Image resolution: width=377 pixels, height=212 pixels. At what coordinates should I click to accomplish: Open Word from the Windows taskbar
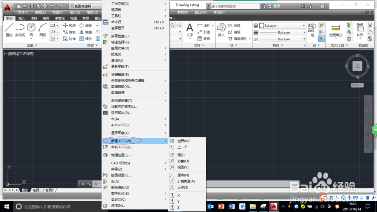232,206
